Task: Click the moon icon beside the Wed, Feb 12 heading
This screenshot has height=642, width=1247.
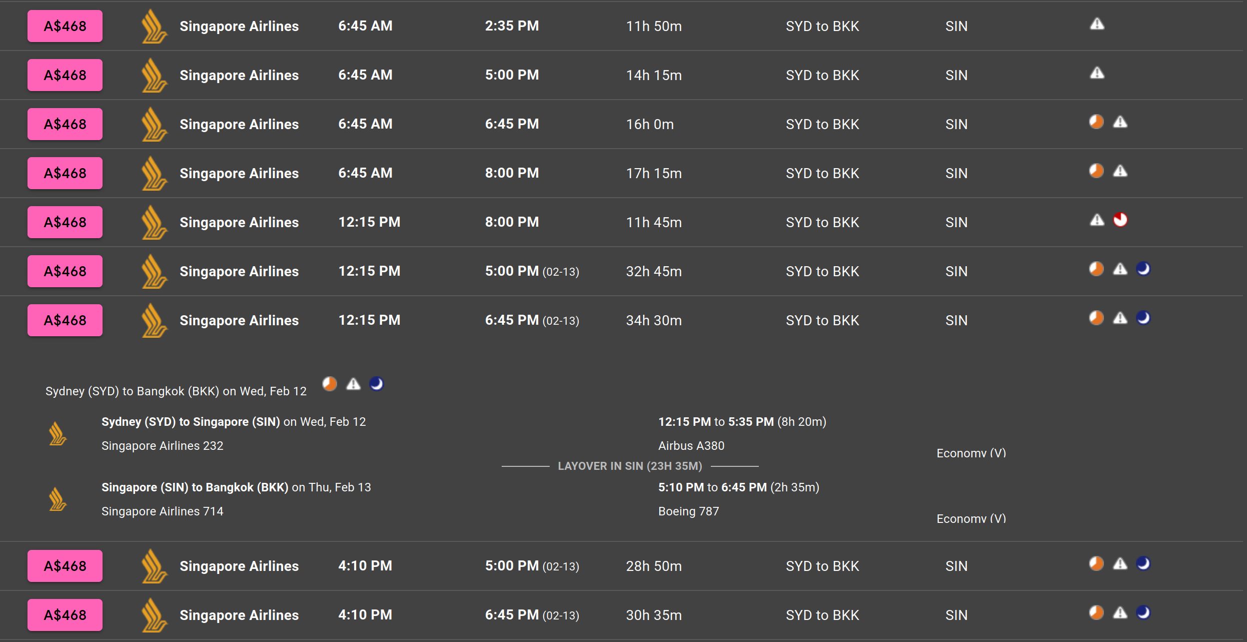Action: [x=376, y=384]
